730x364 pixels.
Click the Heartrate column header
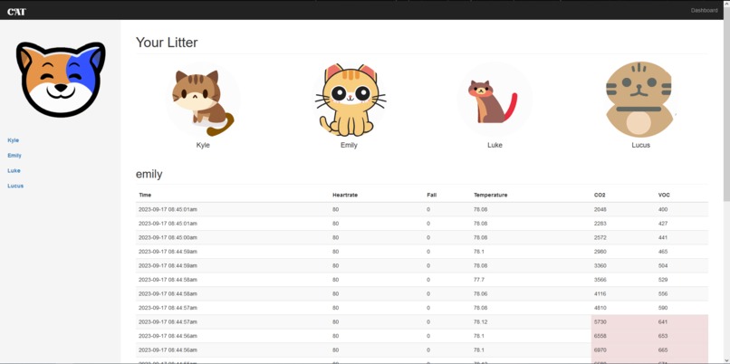click(x=345, y=195)
